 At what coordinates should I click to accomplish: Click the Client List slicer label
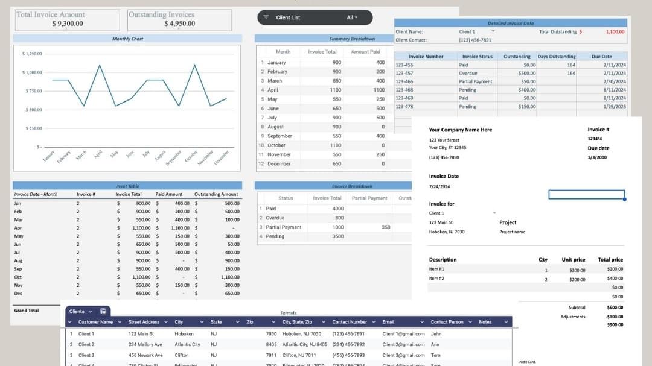tap(288, 17)
